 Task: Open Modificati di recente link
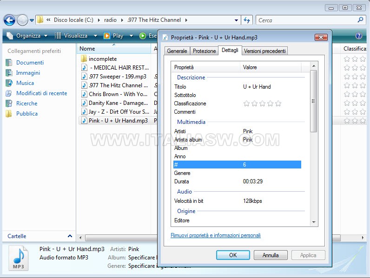click(x=41, y=93)
